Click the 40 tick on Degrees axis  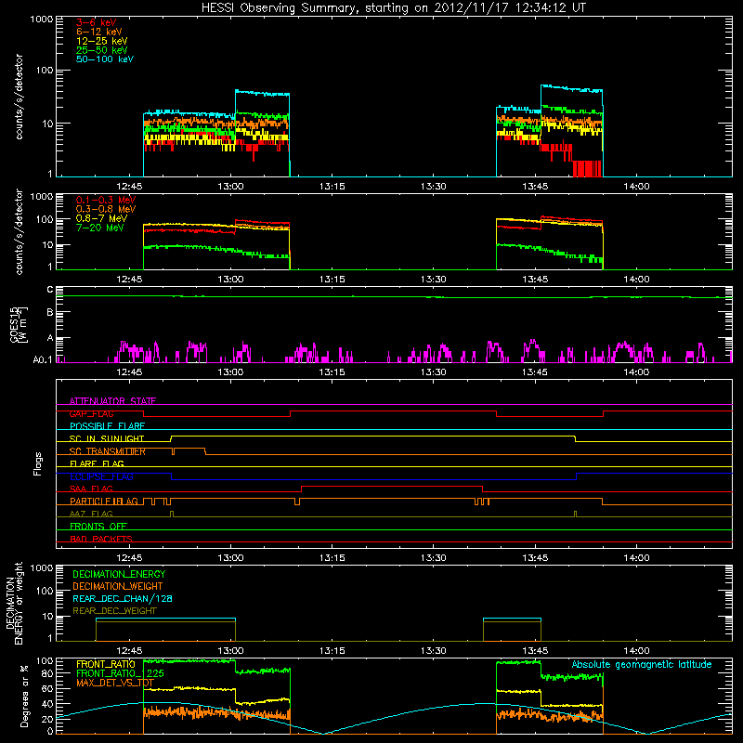[x=47, y=704]
